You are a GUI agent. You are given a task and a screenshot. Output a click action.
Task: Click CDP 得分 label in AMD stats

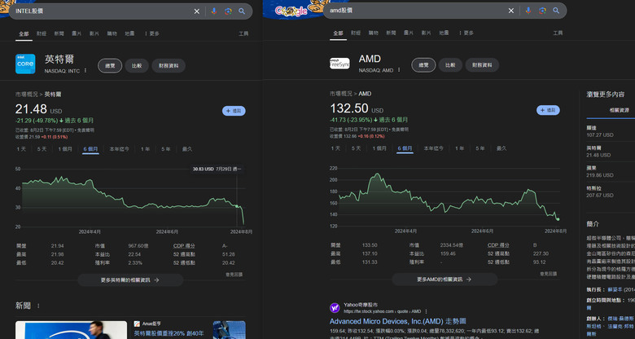point(498,245)
